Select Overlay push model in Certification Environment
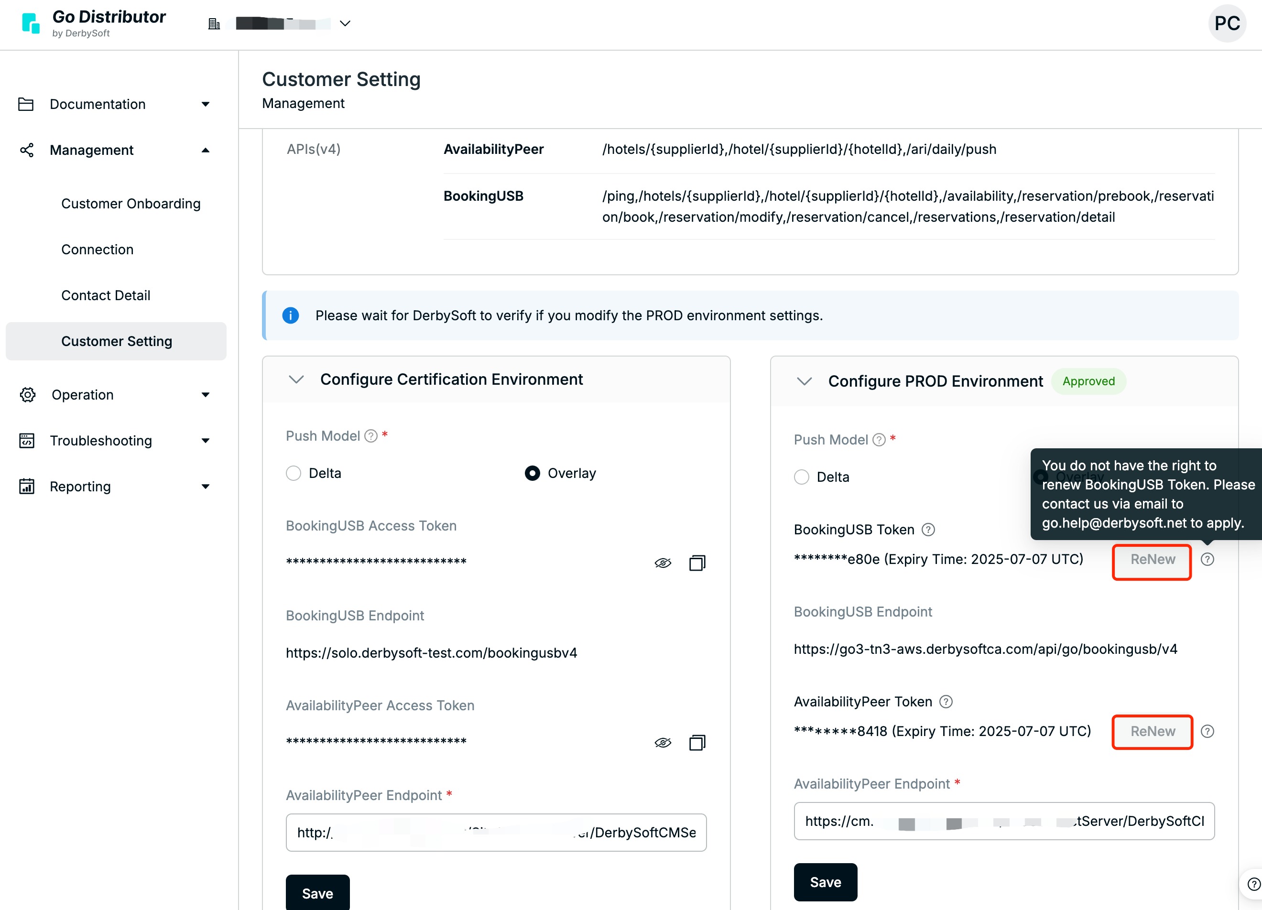 533,473
